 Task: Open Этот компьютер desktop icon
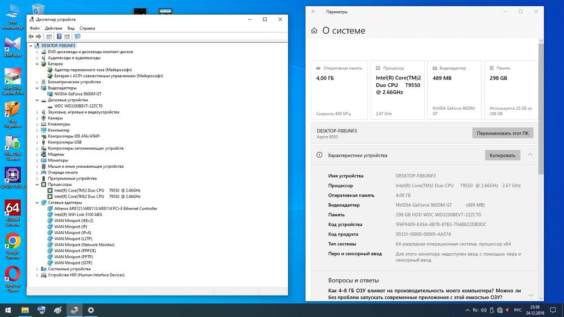point(12,16)
